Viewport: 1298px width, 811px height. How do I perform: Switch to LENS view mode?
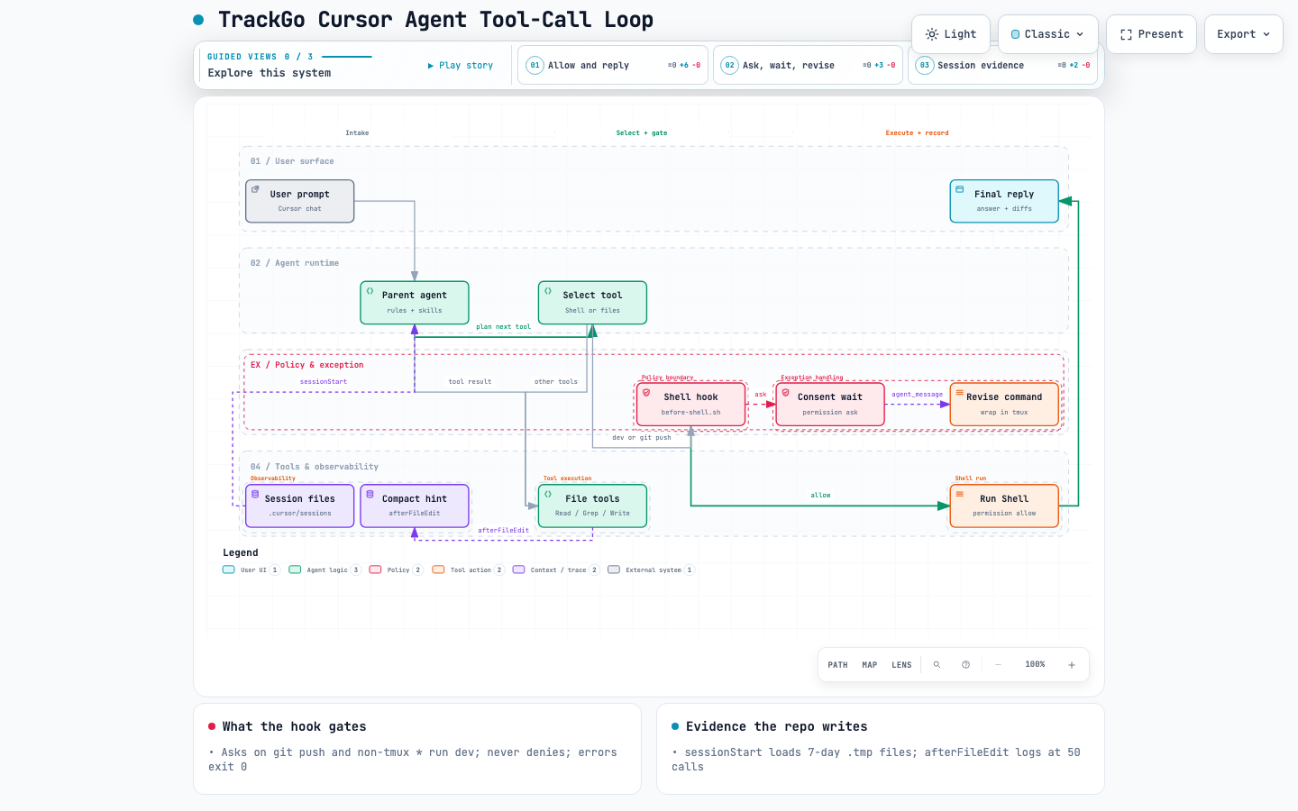(x=901, y=665)
